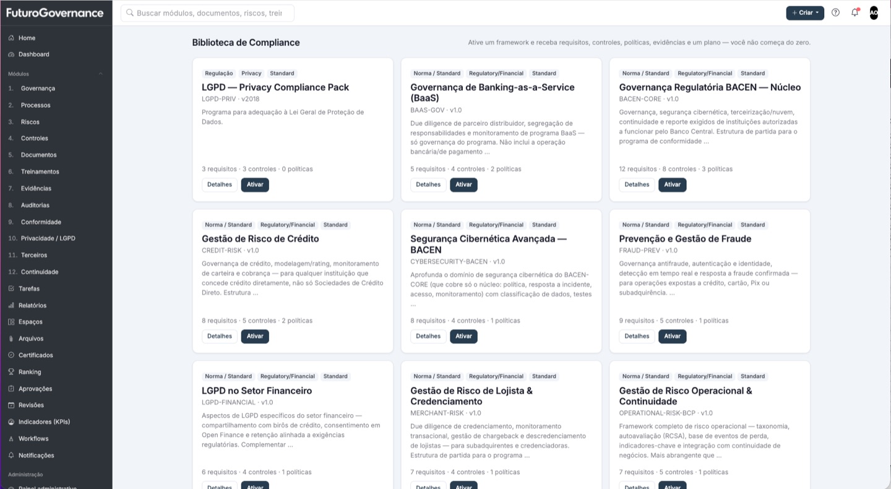Open the Dashboard icon in sidebar
Image resolution: width=891 pixels, height=489 pixels.
(12, 54)
